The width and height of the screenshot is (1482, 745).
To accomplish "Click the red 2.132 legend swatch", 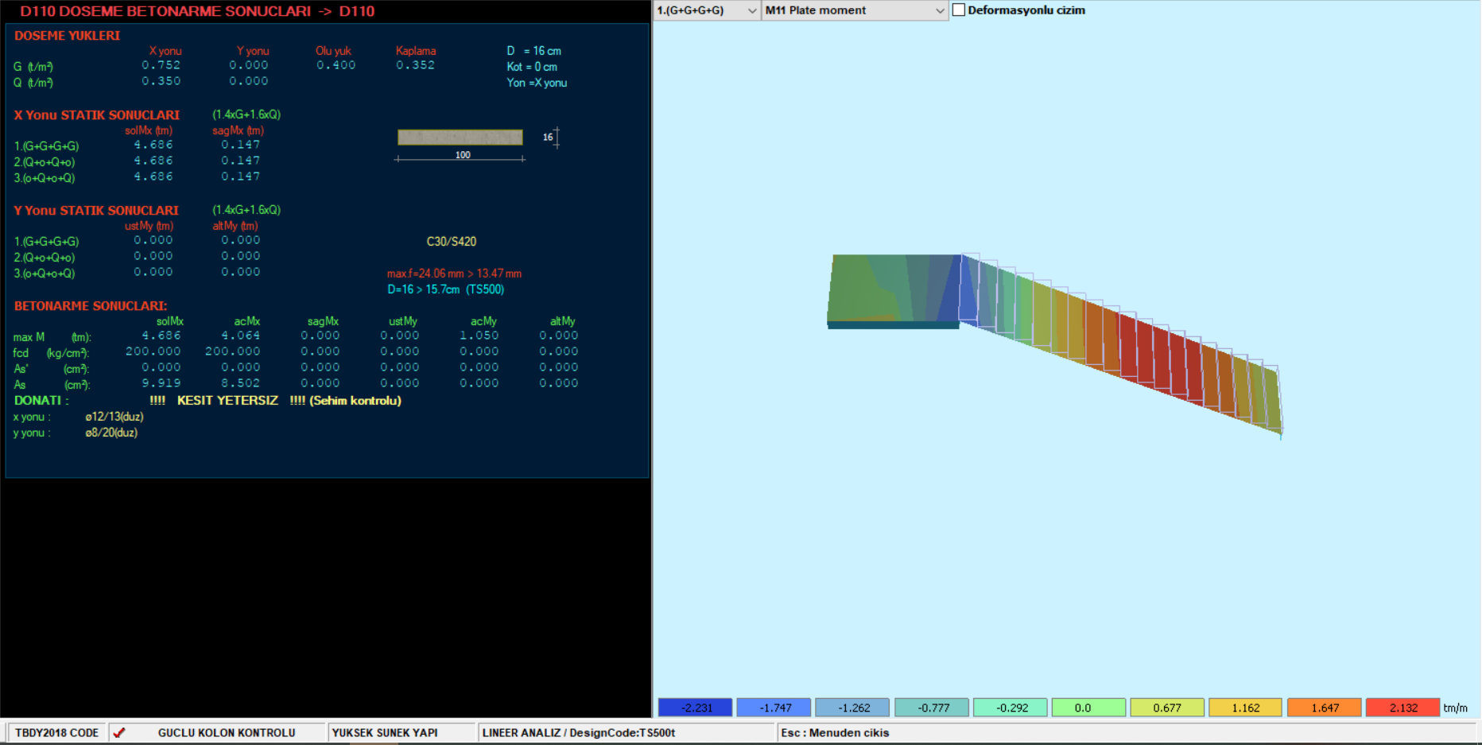I will click(1402, 708).
